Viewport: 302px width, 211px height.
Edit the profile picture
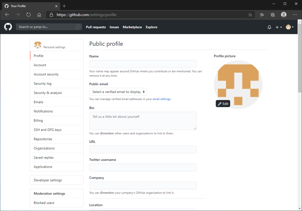click(x=223, y=104)
